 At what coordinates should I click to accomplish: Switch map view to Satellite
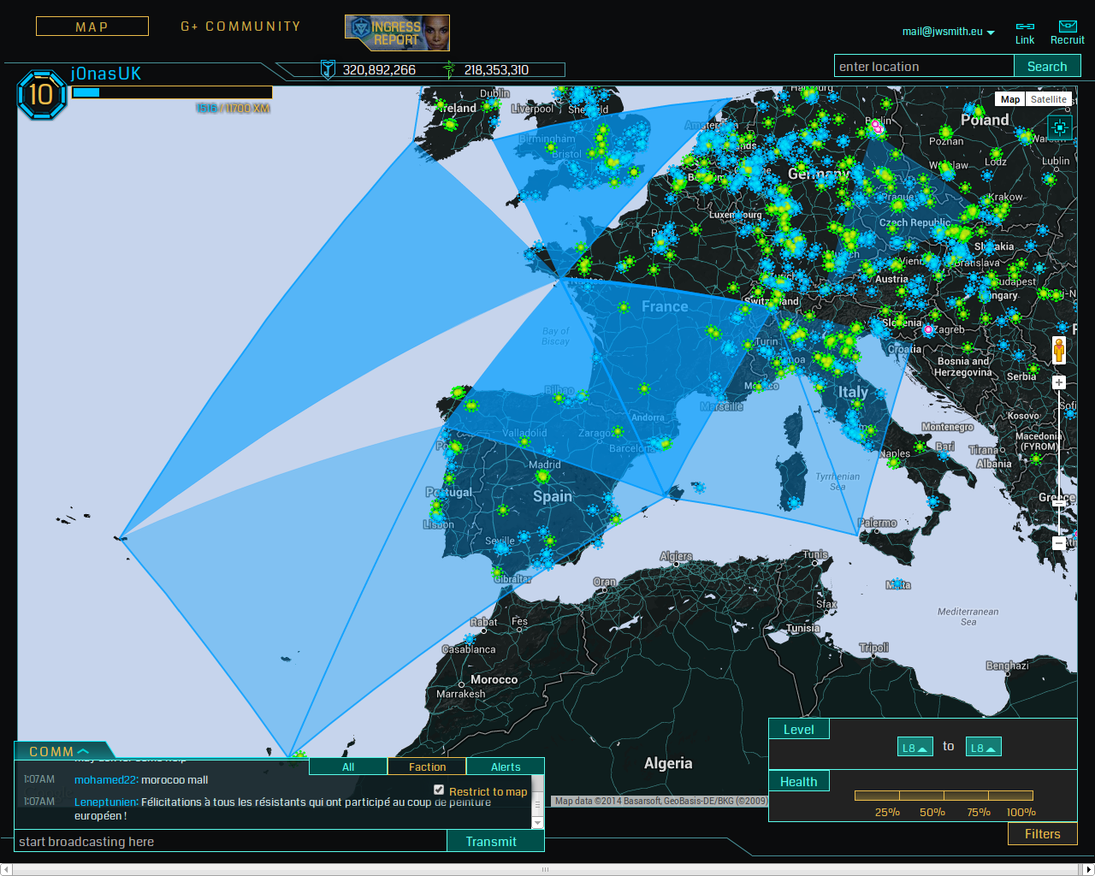(x=1048, y=99)
